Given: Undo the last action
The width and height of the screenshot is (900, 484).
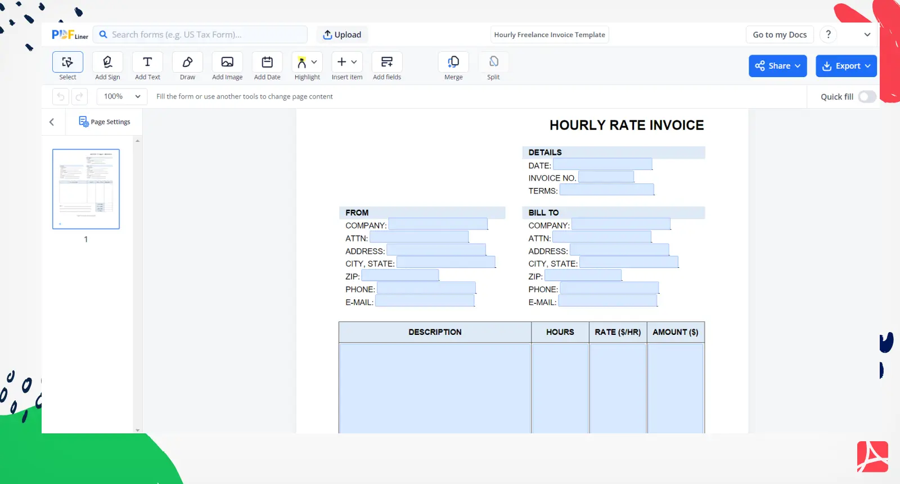Looking at the screenshot, I should click(x=61, y=97).
